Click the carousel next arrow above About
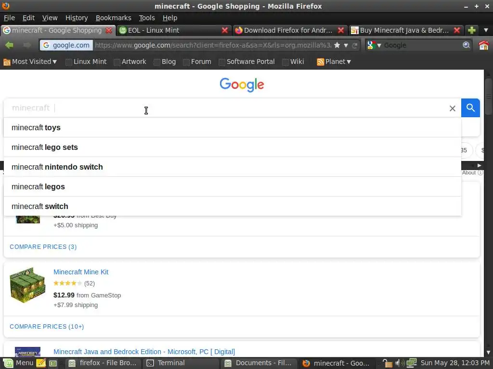Screen dimensions: 493x369 click(x=479, y=165)
